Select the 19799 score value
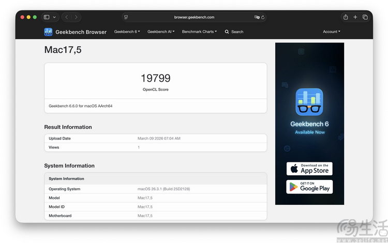Screen dimensions: 388x243 point(156,78)
